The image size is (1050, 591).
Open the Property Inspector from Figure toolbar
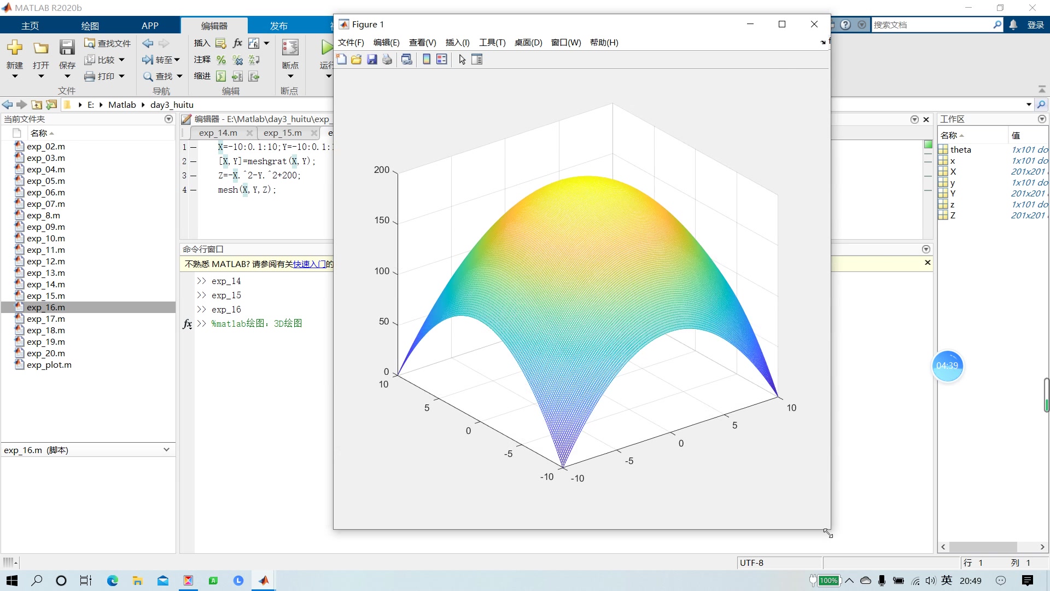[x=477, y=60]
